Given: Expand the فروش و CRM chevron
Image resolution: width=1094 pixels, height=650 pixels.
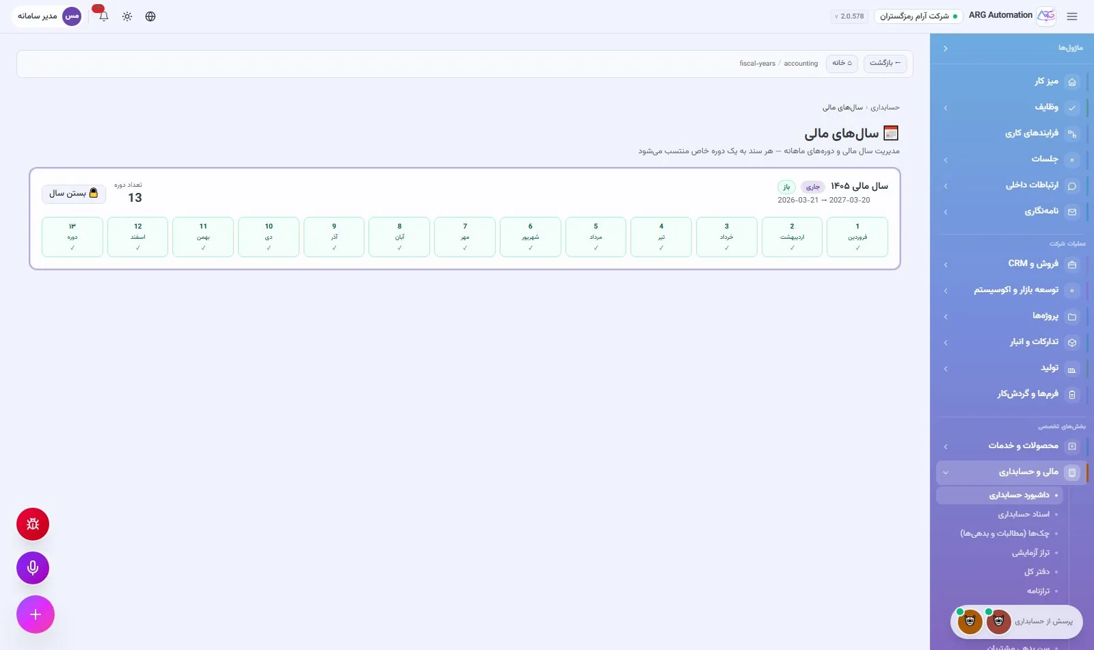Looking at the screenshot, I should (x=946, y=265).
